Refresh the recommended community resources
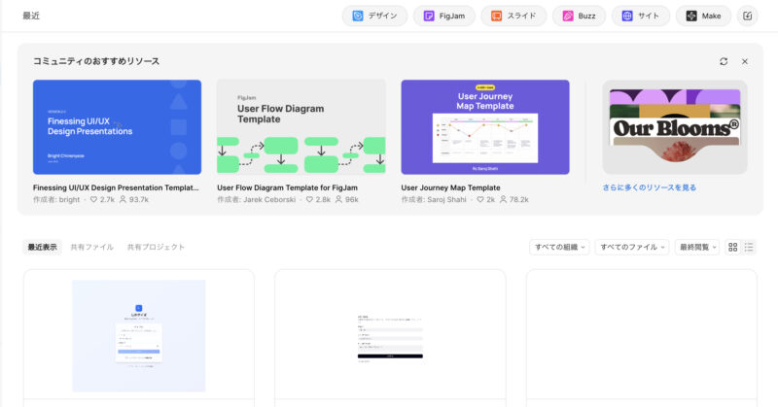The height and width of the screenshot is (407, 778). point(724,61)
